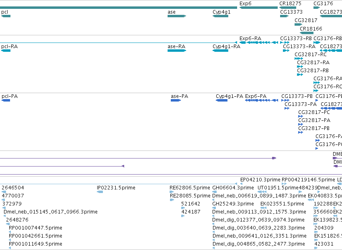The height and width of the screenshot is (250, 342).
Task: Choose the Exp6-RA transcript
Action: [x=258, y=43]
